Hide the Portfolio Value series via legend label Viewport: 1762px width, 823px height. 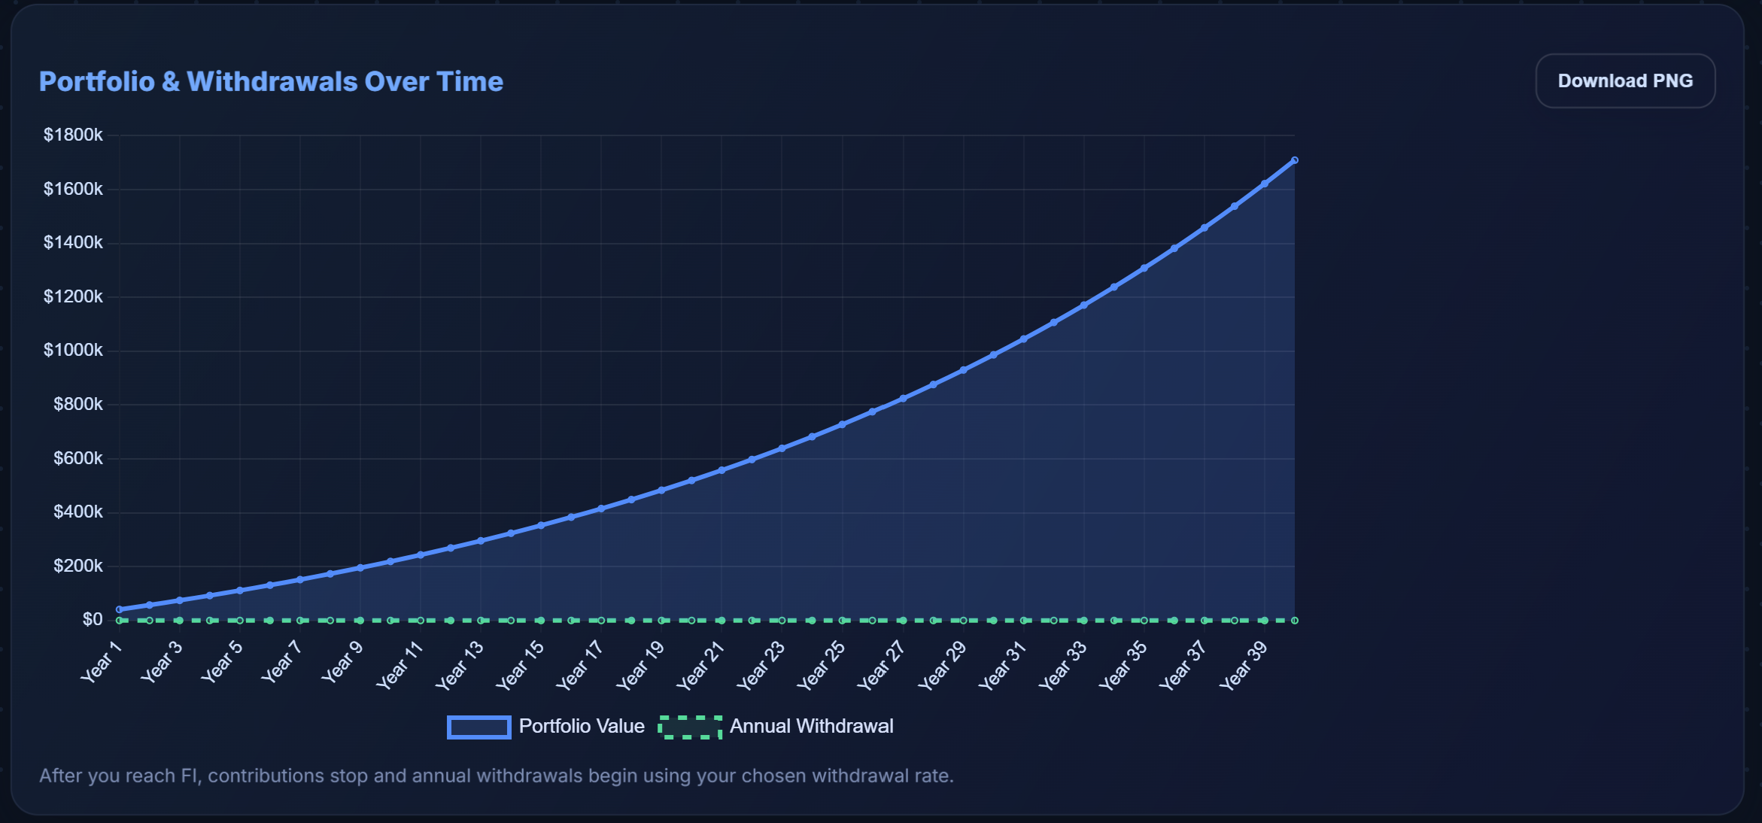point(582,726)
